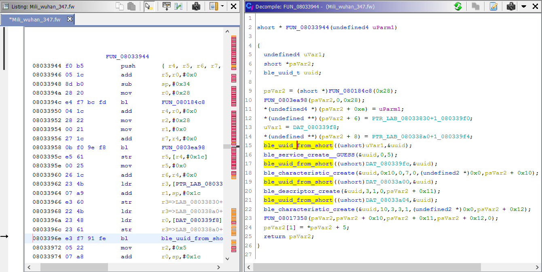Click the decompiler scroll left arrow
Image resolution: width=542 pixels, height=272 pixels.
click(250, 267)
